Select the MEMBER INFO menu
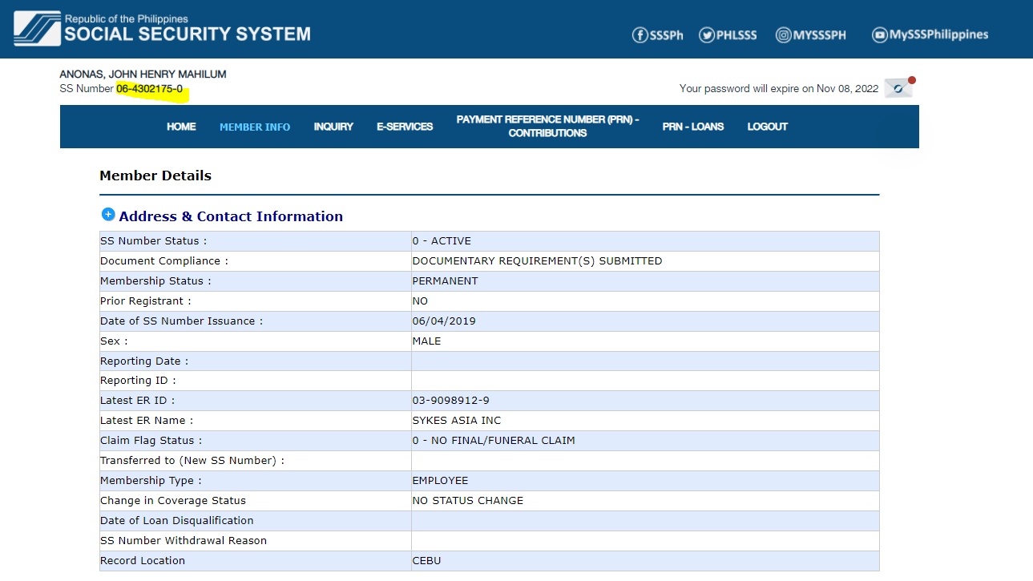The height and width of the screenshot is (581, 1033). point(255,127)
